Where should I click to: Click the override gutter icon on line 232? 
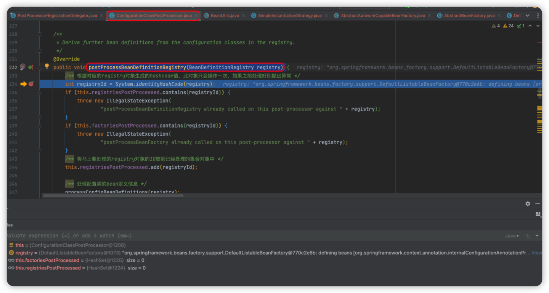(x=30, y=67)
